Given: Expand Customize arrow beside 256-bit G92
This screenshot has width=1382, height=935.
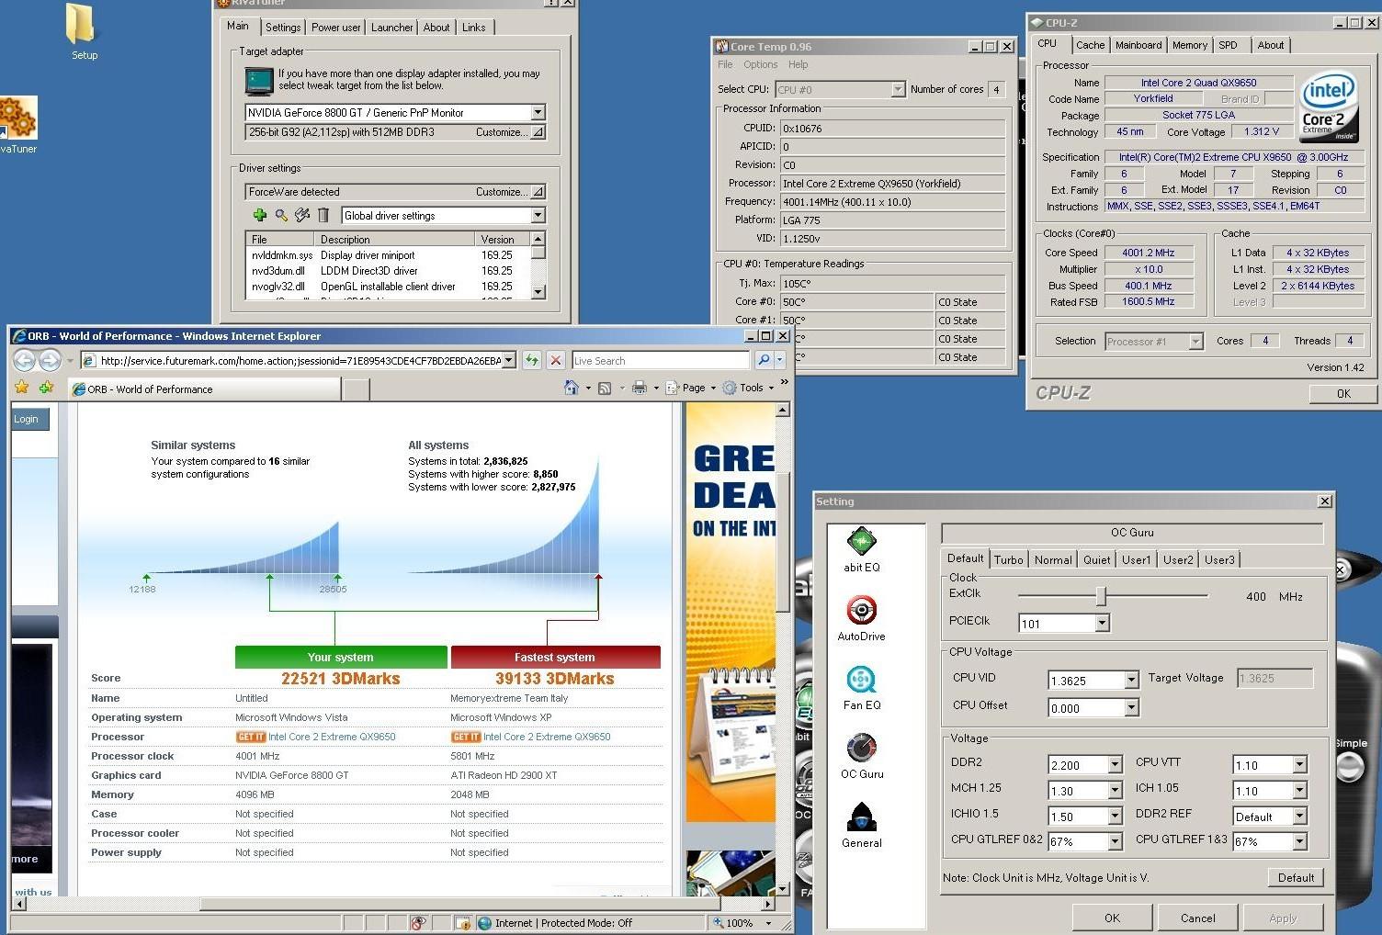Looking at the screenshot, I should tap(538, 132).
